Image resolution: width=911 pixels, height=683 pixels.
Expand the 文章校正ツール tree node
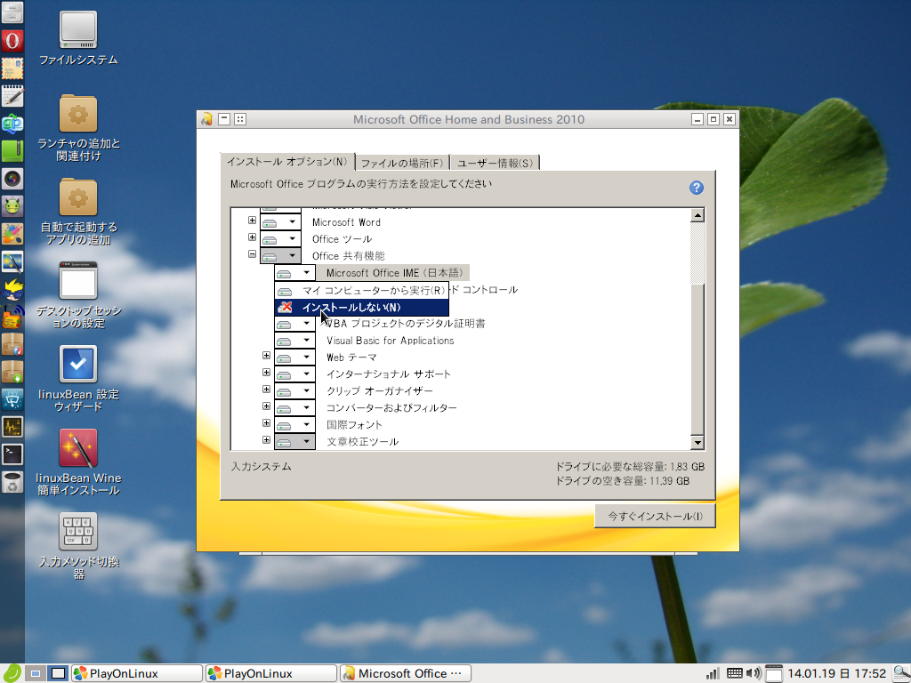(x=266, y=439)
